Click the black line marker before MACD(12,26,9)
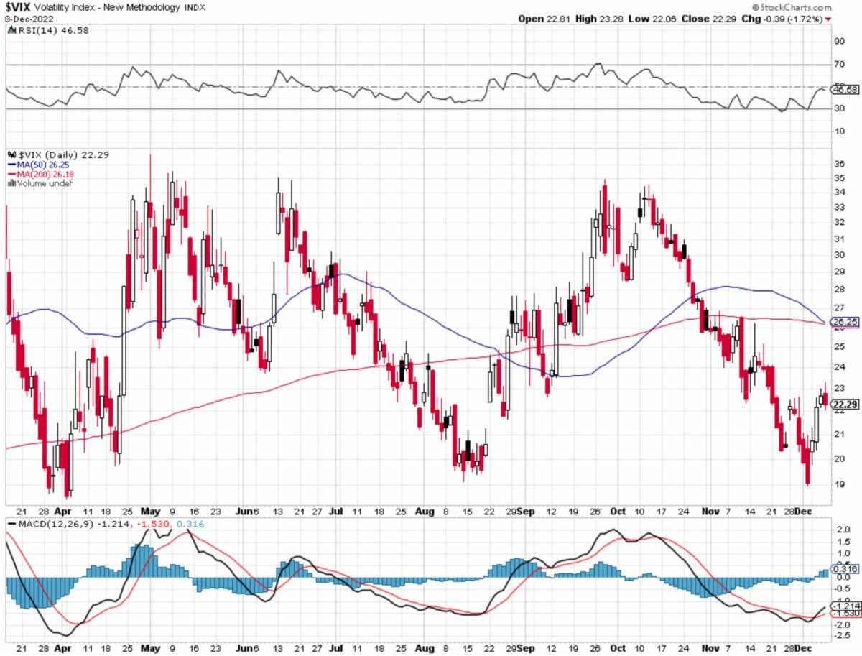The image size is (862, 656). click(x=11, y=524)
